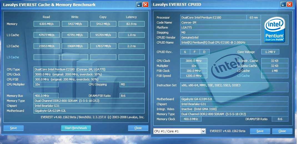Viewport: 299px width, 144px height.
Task: Click CPU Stepping M0 value in Benchmark window
Action: point(132,84)
